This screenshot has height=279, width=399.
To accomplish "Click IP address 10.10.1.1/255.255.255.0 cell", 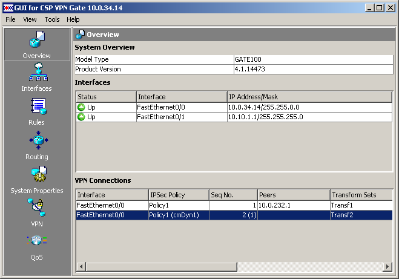I will point(309,117).
